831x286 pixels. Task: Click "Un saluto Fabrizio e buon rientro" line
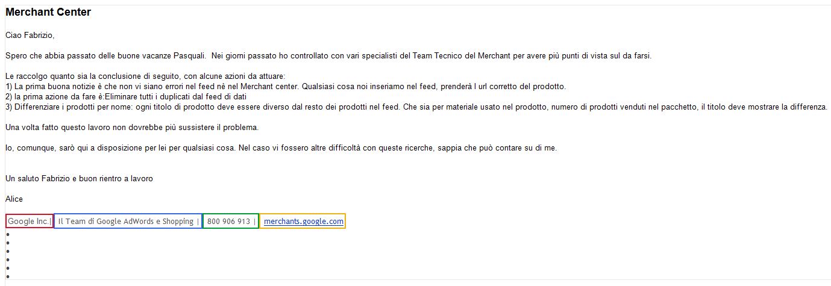(x=79, y=179)
